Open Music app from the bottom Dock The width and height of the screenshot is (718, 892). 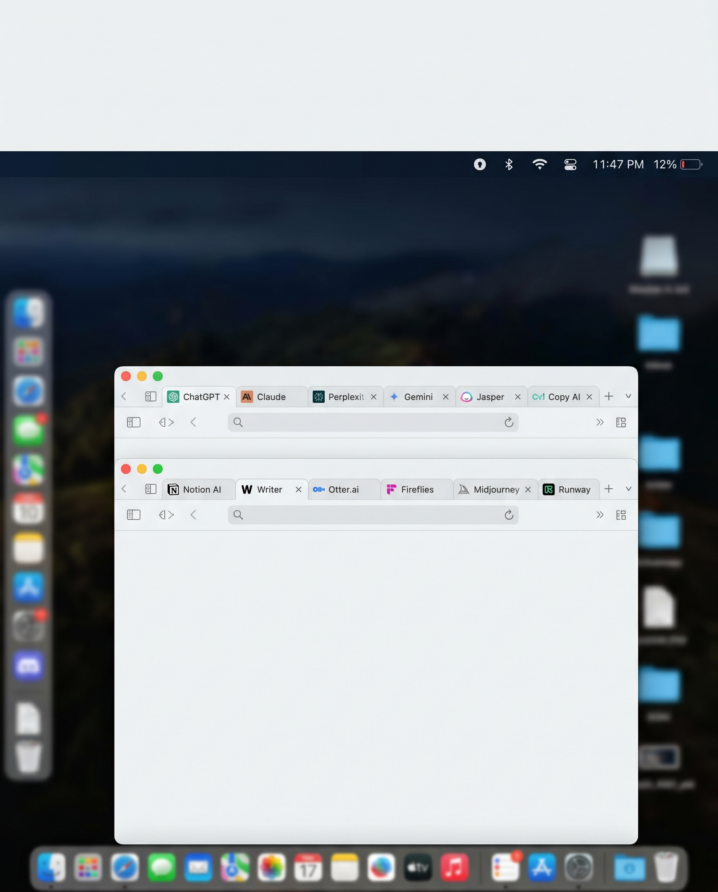[454, 867]
